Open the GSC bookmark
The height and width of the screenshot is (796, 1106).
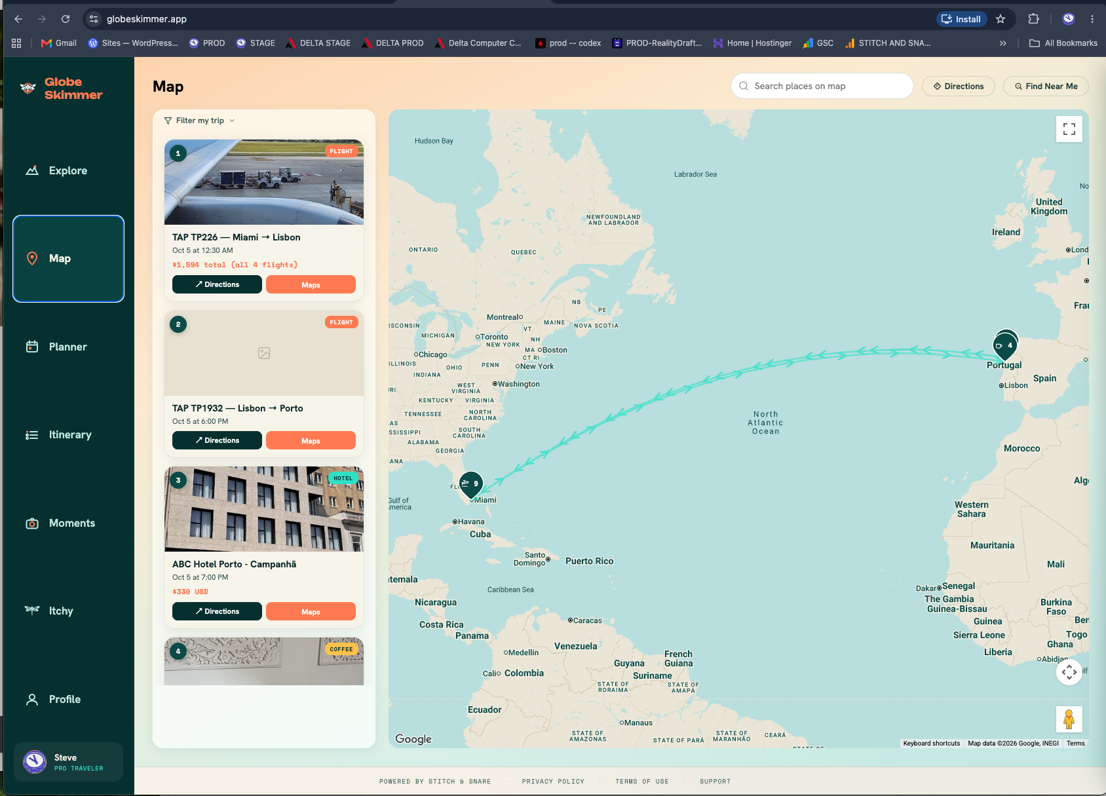click(x=818, y=43)
